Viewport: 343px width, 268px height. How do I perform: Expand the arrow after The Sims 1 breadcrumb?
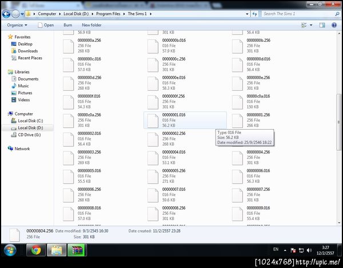coord(150,14)
